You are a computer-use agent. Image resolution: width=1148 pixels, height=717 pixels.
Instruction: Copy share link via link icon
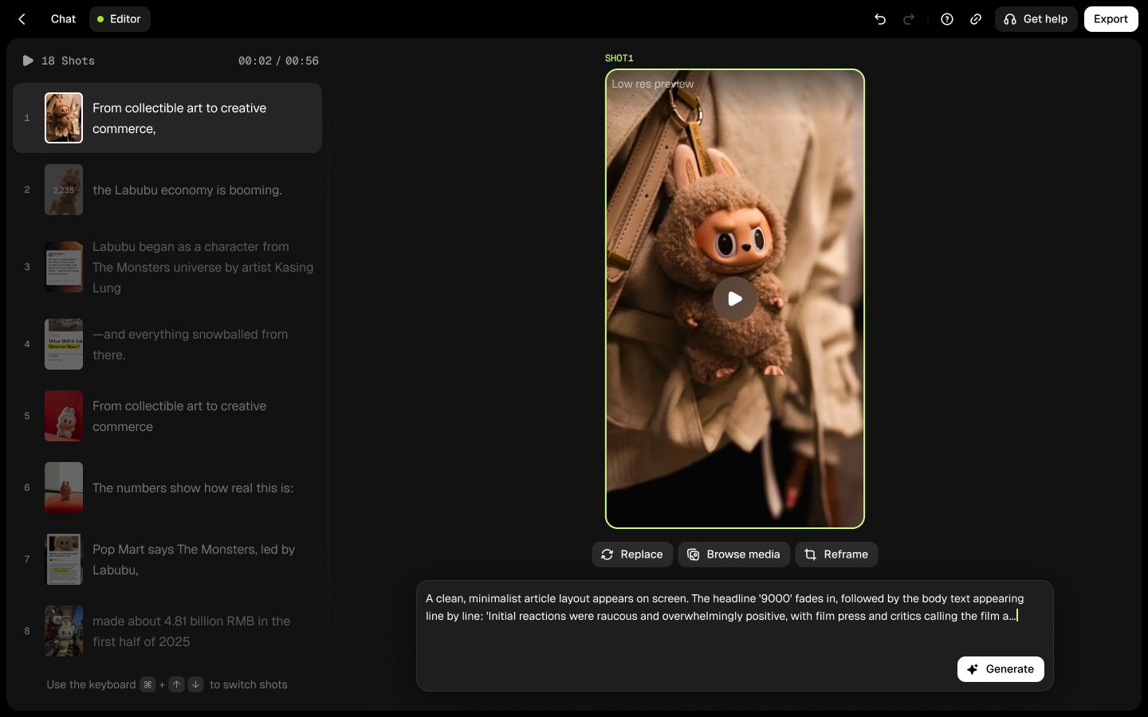(976, 19)
